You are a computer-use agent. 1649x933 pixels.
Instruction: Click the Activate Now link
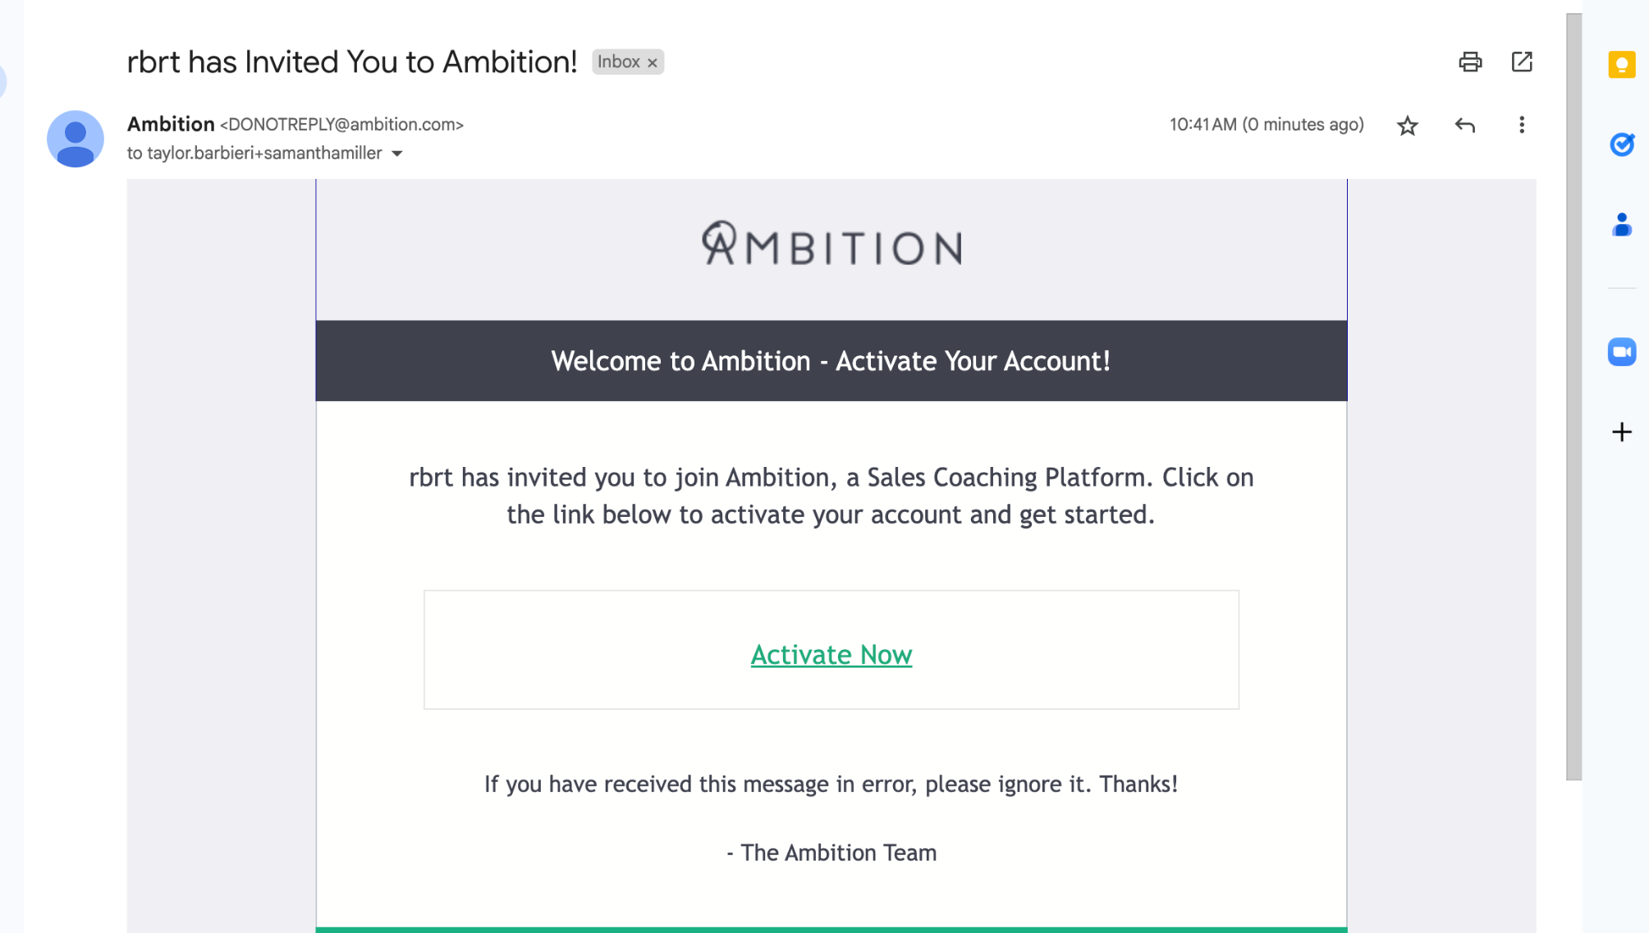[831, 655]
